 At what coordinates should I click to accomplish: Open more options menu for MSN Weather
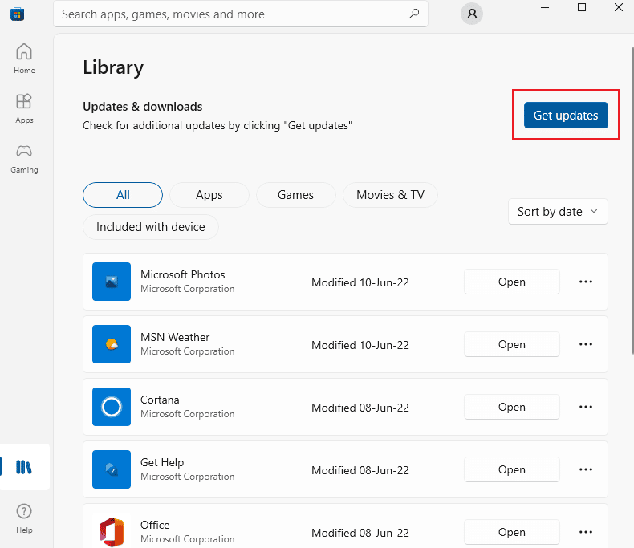pyautogui.click(x=586, y=344)
